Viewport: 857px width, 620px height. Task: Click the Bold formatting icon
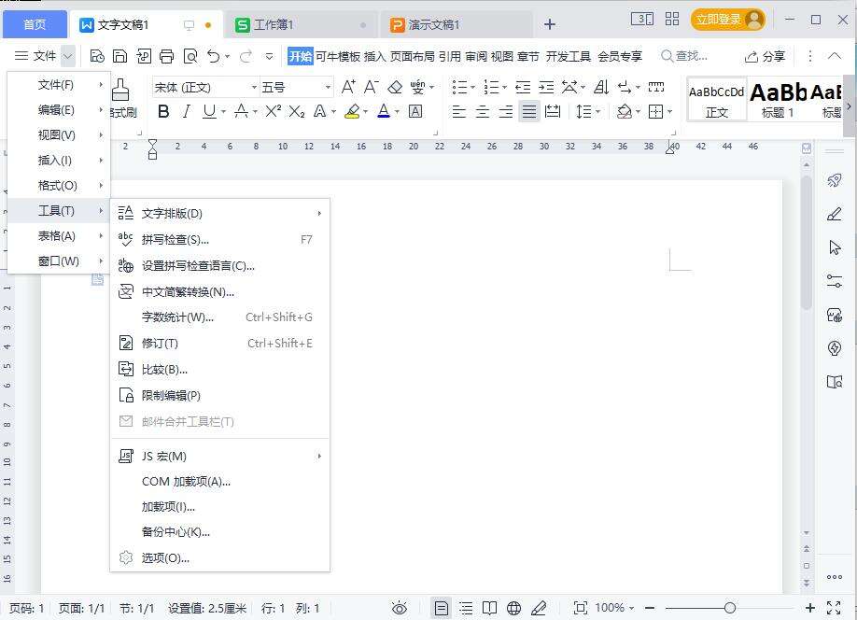pyautogui.click(x=163, y=112)
